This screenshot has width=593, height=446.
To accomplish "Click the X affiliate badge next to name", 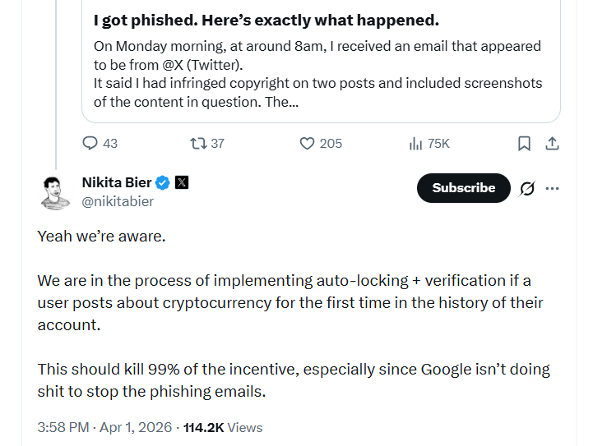I will click(182, 182).
